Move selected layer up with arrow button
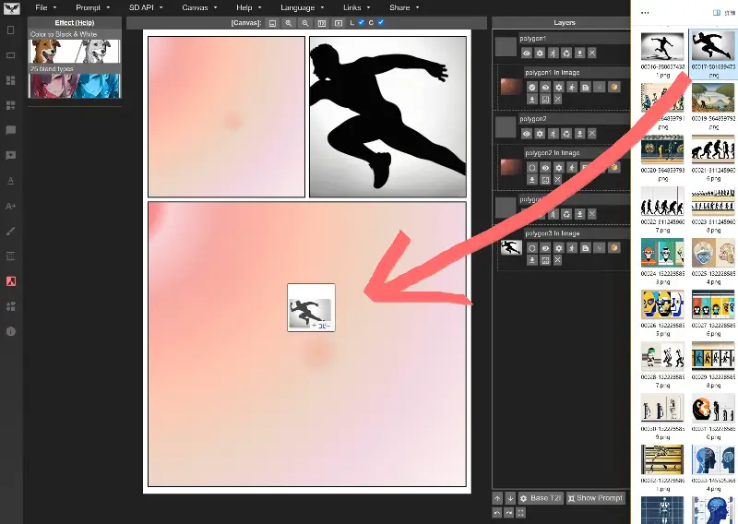This screenshot has height=524, width=738. point(498,498)
